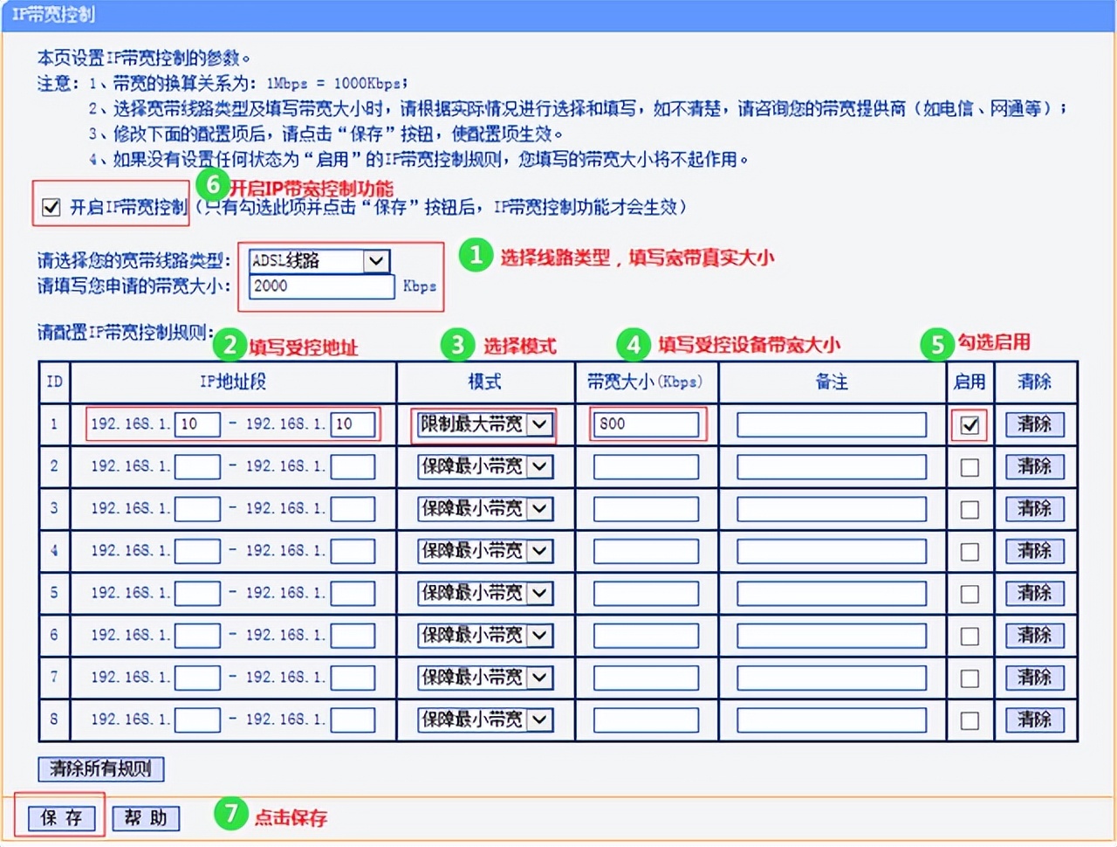1117x847 pixels.
Task: Check the 启用 box for rule 3
Action: coord(969,508)
